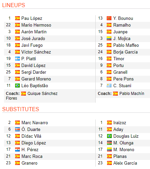Image resolution: width=150 pixels, height=169 pixels.
Task: Click Brazil flag beside Léo Baptistão
Action: coord(17,86)
